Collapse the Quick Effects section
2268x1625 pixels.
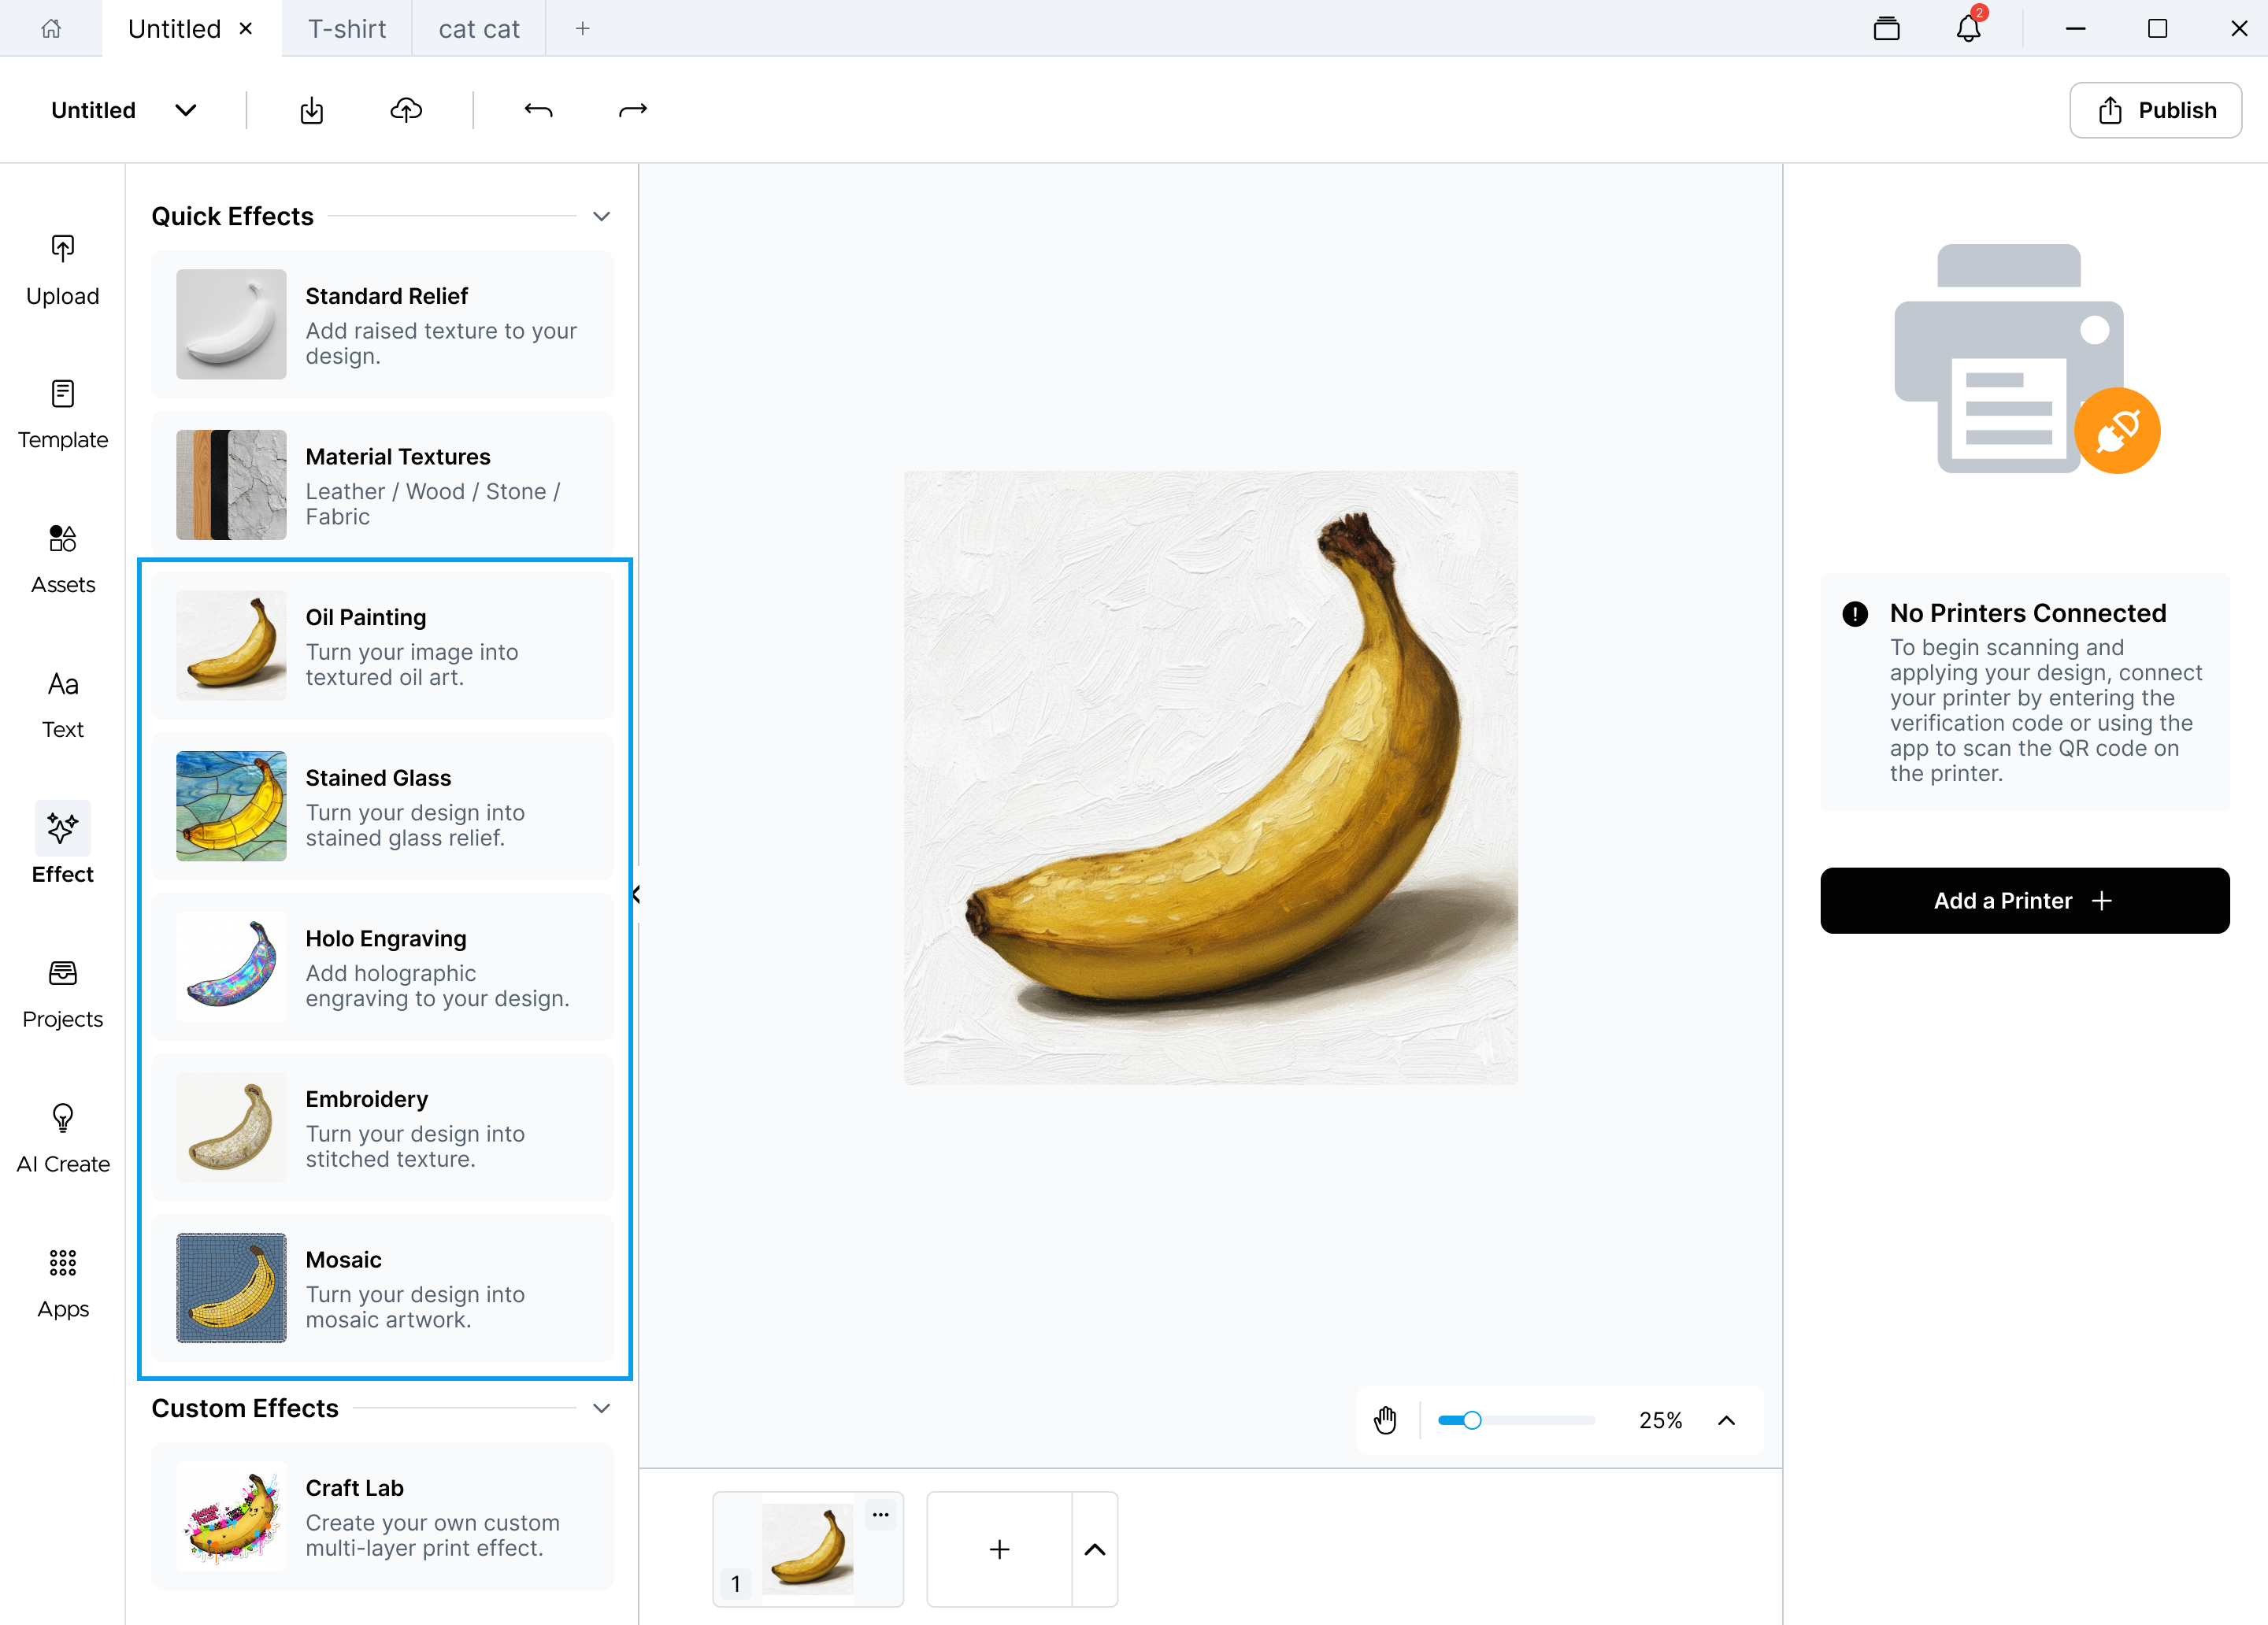[601, 216]
